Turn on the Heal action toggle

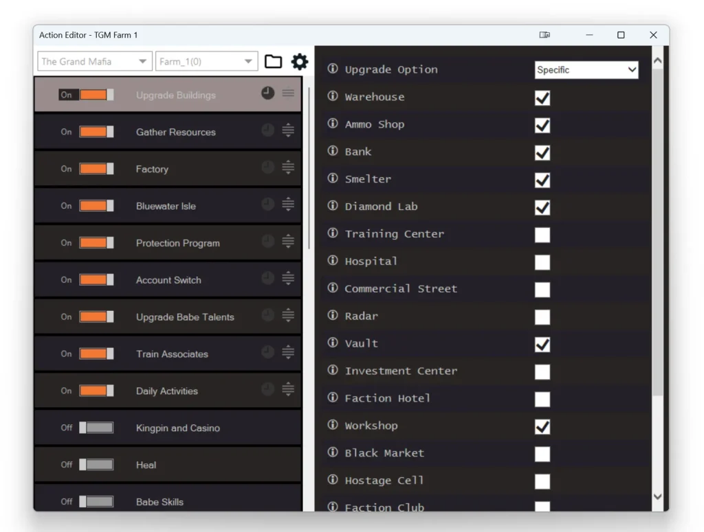[x=96, y=465]
